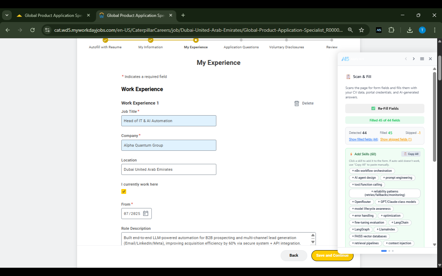Open the hamburger menu in the AI5 panel
The height and width of the screenshot is (276, 442).
tap(422, 59)
